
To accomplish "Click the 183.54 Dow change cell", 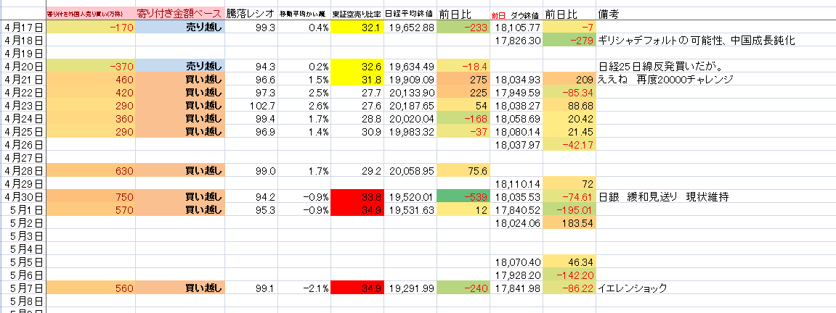I will (569, 223).
